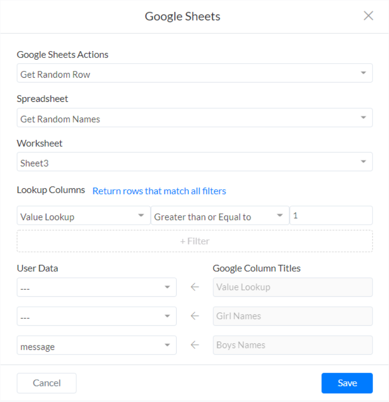Open the Google Sheets Actions dropdown
The image size is (389, 402).
coord(194,73)
